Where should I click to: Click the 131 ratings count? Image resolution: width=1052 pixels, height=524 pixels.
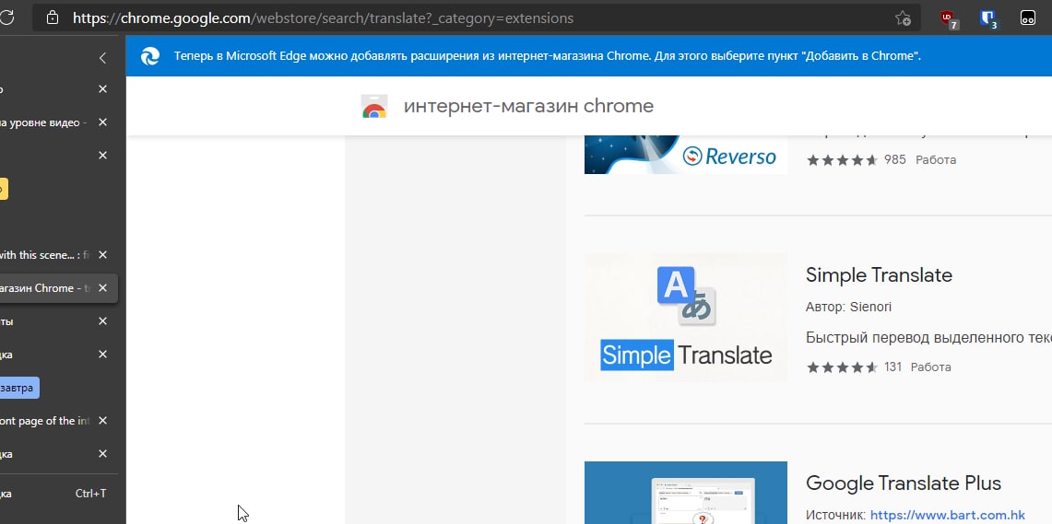pyautogui.click(x=893, y=367)
